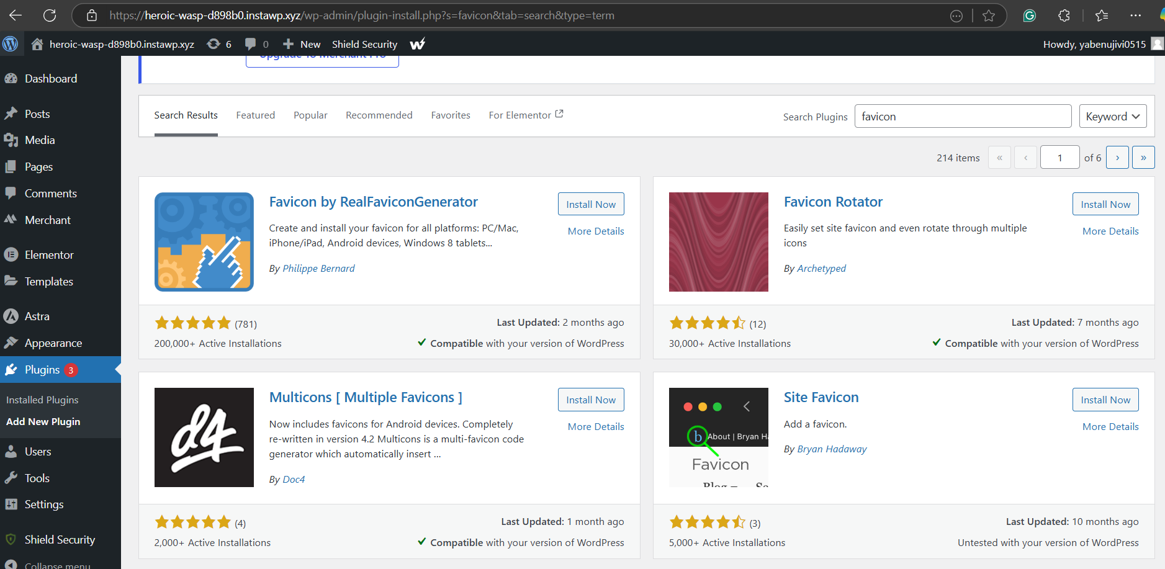The height and width of the screenshot is (569, 1165).
Task: Open user avatar in admin bar
Action: (x=1158, y=44)
